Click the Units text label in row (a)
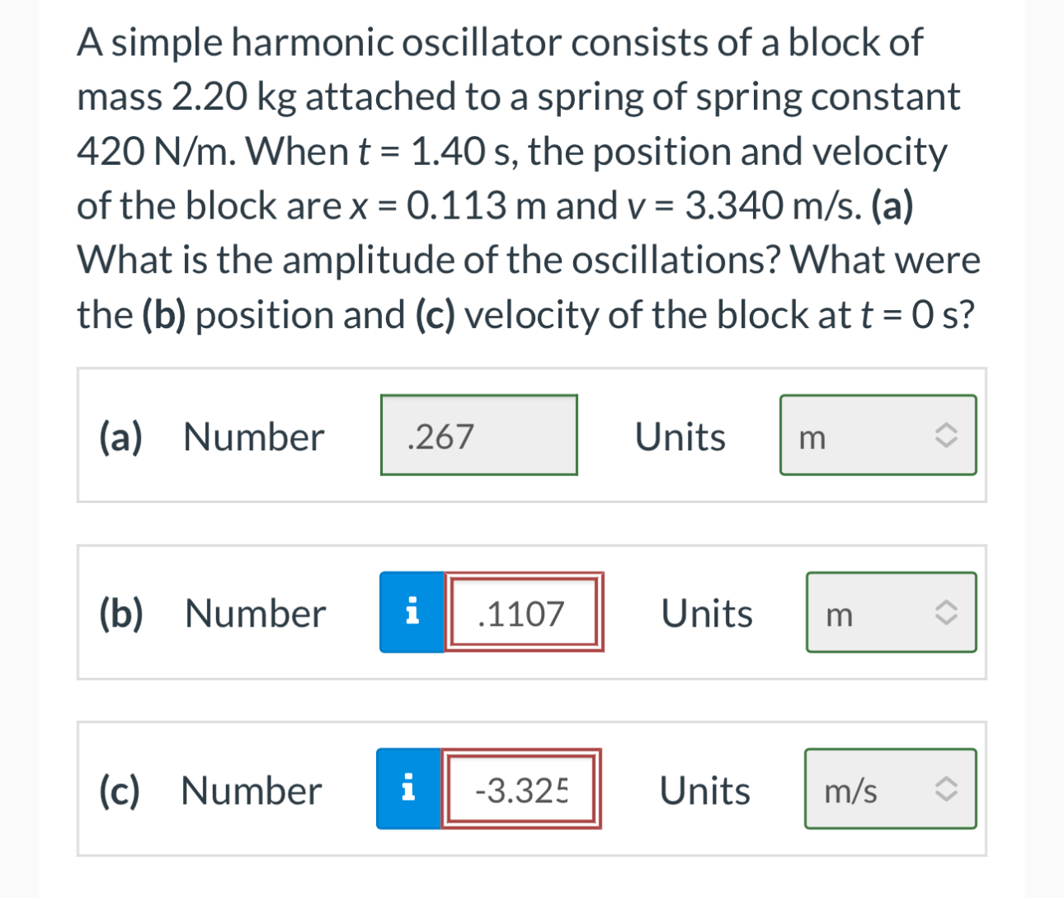Viewport: 1064px width, 898px height. tap(679, 437)
